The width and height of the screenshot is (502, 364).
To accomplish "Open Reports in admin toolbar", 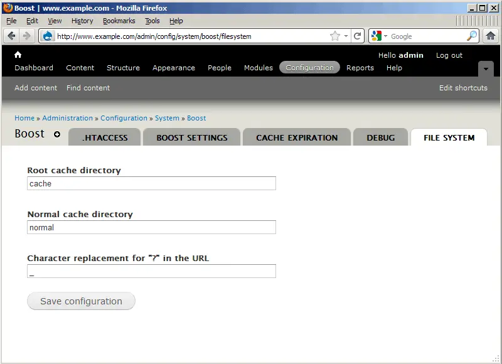I will click(x=360, y=68).
